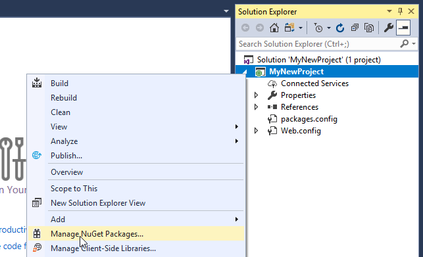Screen dimensions: 423x257
Task: Expand the Properties node
Action: pyautogui.click(x=256, y=95)
